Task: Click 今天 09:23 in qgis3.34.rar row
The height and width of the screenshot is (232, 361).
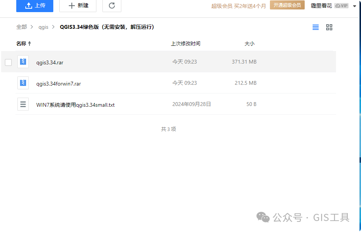Action: click(x=184, y=62)
